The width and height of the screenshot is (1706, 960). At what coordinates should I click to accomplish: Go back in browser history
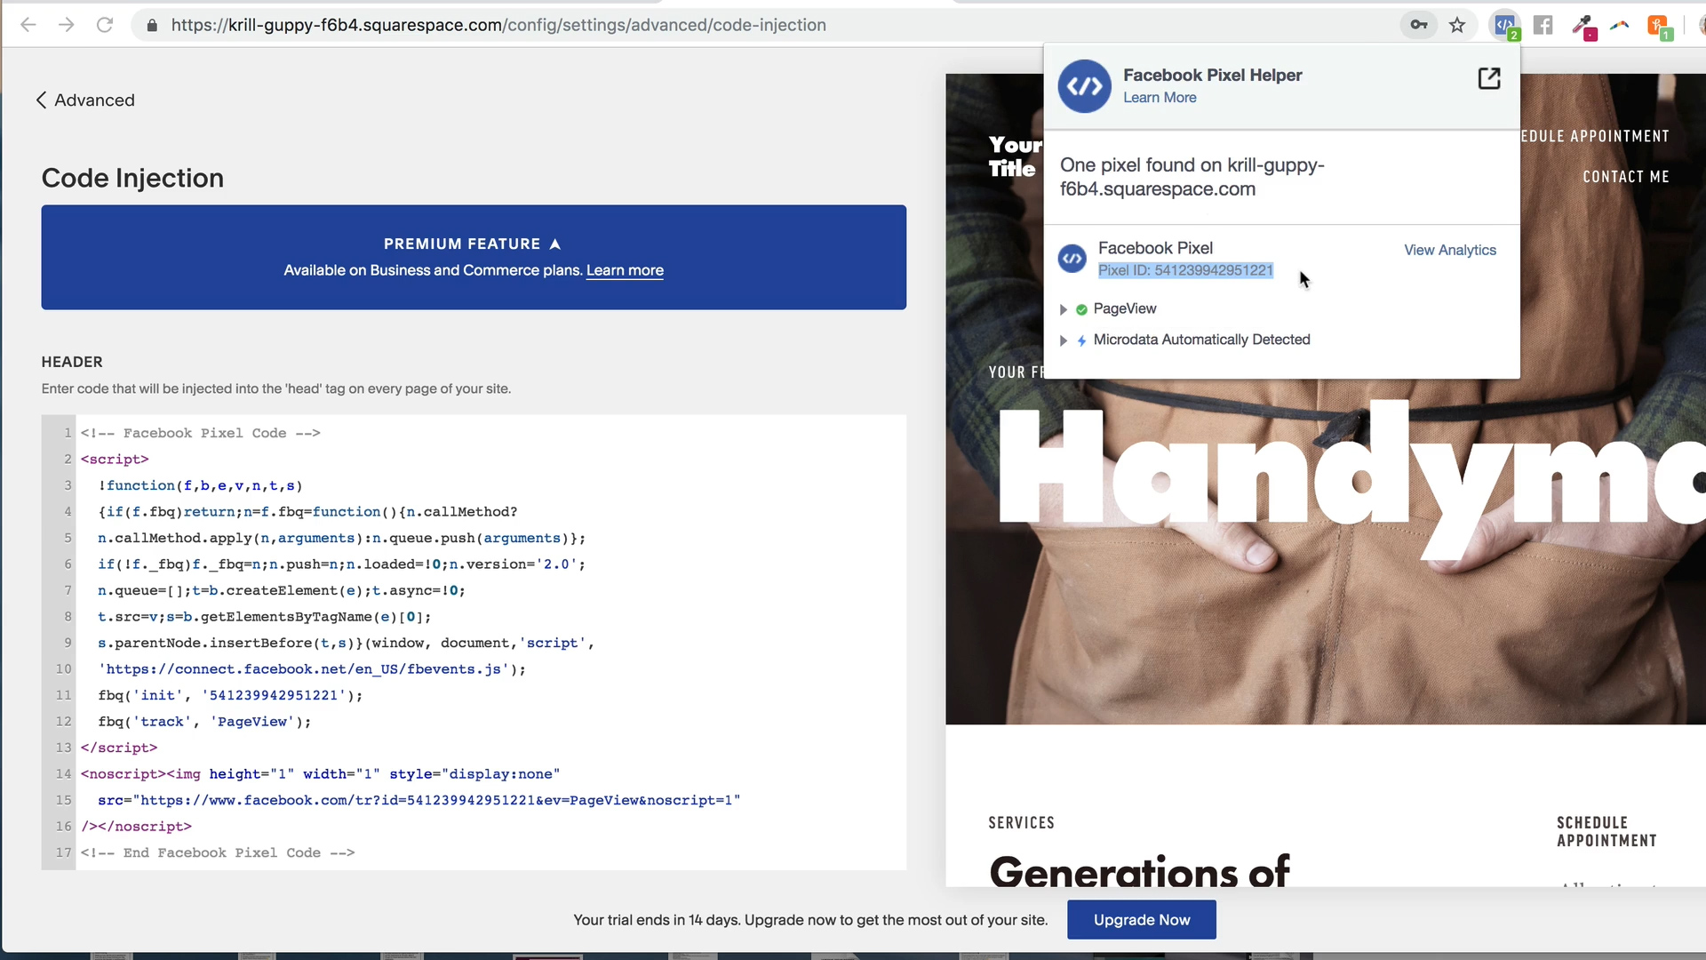28,25
